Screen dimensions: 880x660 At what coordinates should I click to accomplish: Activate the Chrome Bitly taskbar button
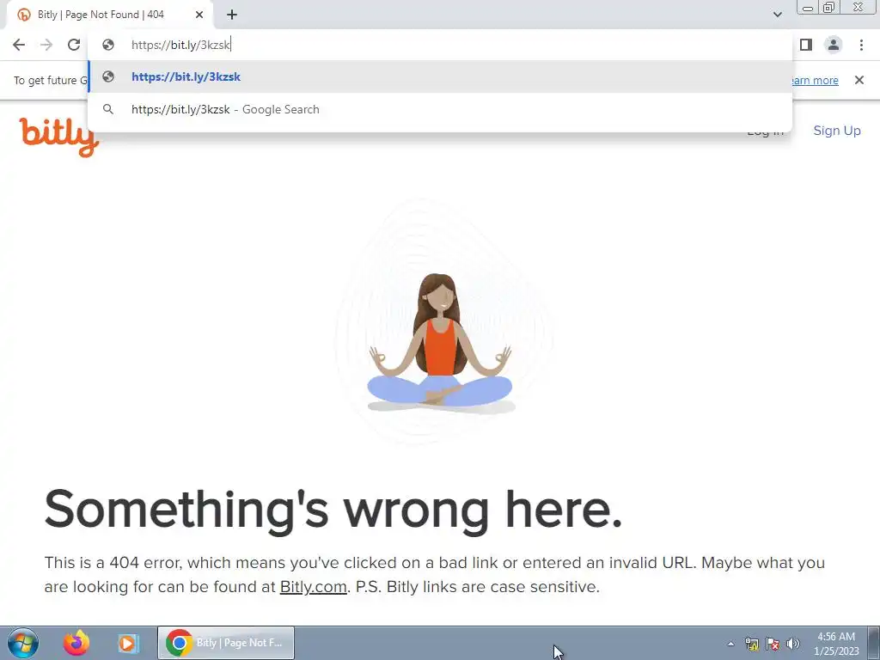point(226,643)
